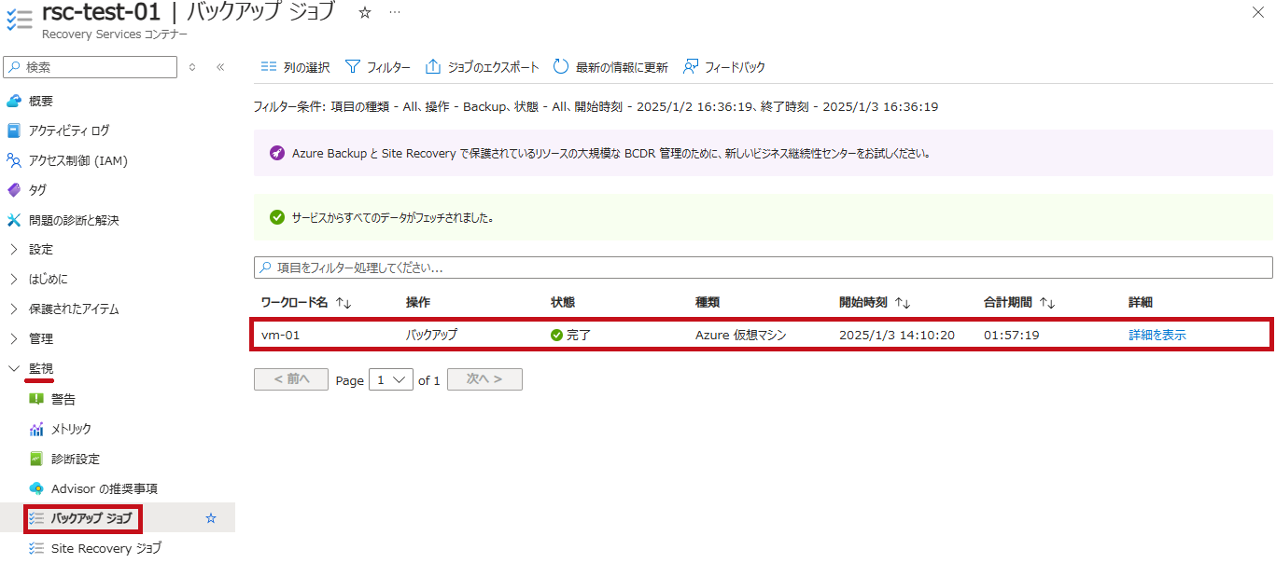Click the 診断設定 green icon
The height and width of the screenshot is (563, 1276).
tap(36, 459)
